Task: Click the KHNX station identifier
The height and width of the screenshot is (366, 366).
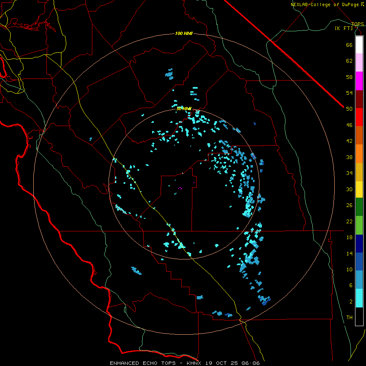Action: point(194,363)
